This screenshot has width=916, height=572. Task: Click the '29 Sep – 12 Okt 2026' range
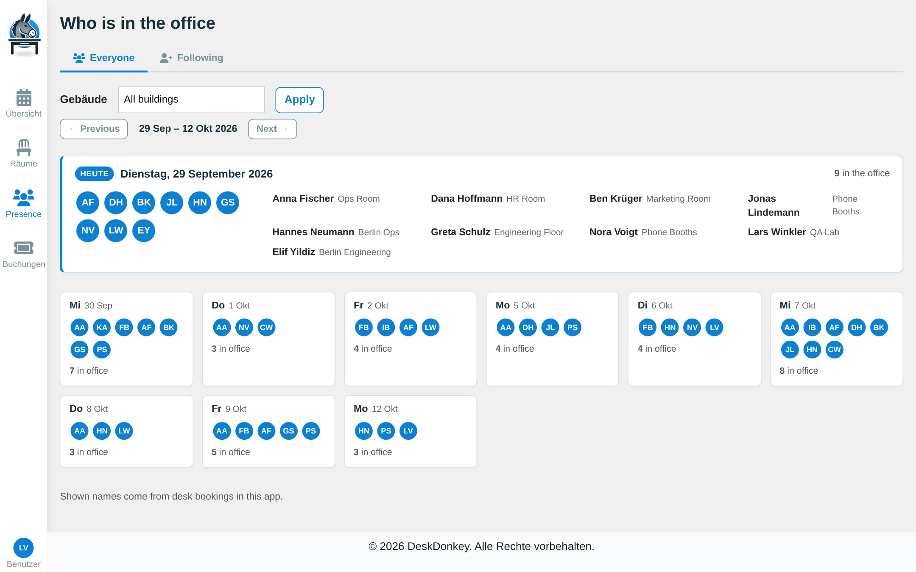pyautogui.click(x=188, y=128)
